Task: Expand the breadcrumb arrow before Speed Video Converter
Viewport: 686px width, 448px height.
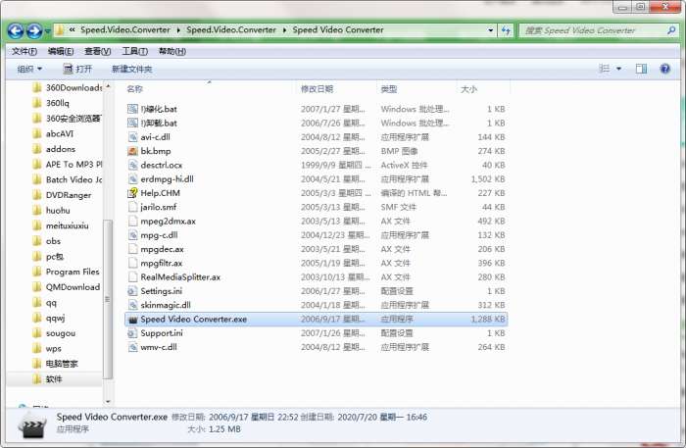Action: pyautogui.click(x=284, y=30)
